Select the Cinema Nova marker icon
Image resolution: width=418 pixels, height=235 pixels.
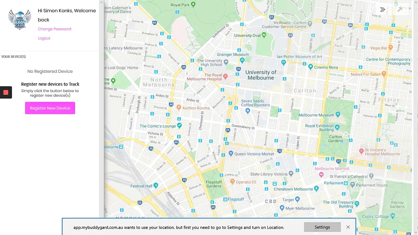pyautogui.click(x=310, y=67)
